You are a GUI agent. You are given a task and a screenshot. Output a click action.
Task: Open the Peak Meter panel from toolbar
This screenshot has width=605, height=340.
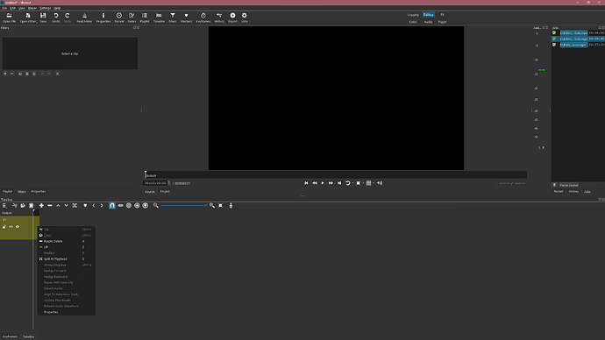(x=84, y=18)
